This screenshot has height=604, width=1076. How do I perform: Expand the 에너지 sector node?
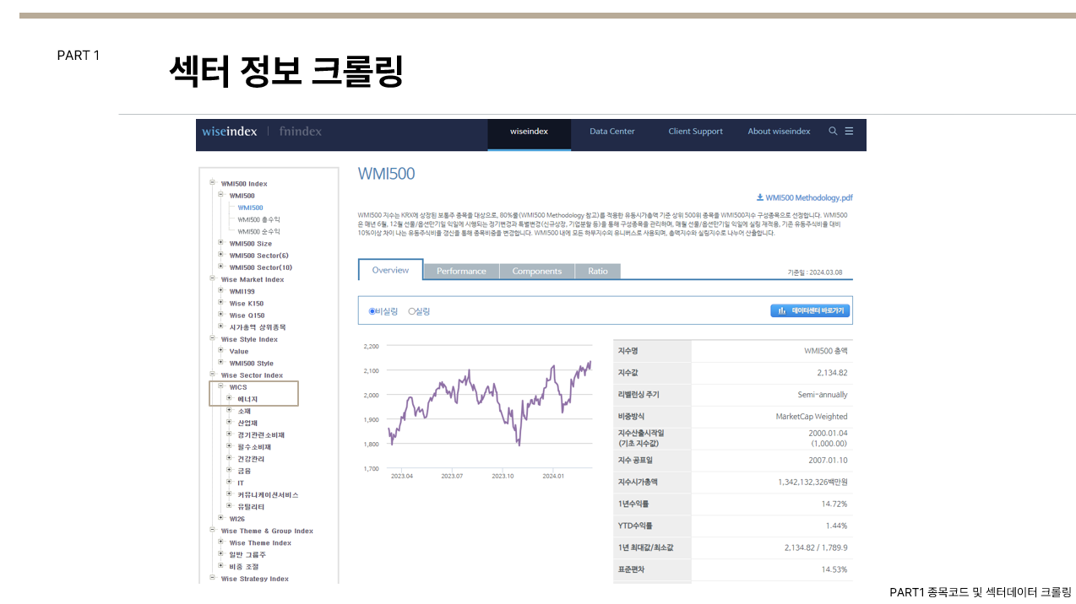229,398
